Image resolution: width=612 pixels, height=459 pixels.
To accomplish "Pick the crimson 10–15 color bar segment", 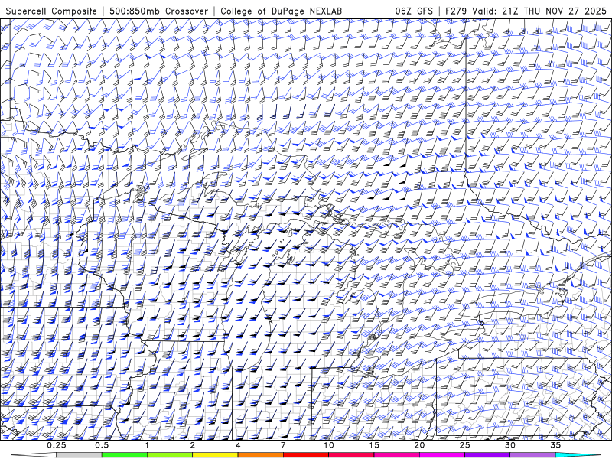I will point(351,455).
